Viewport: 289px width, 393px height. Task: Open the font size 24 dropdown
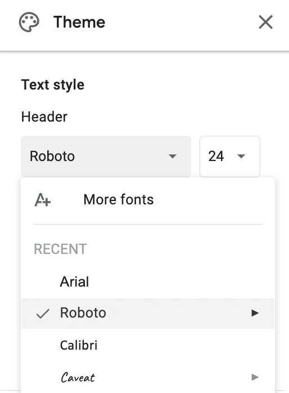click(230, 156)
